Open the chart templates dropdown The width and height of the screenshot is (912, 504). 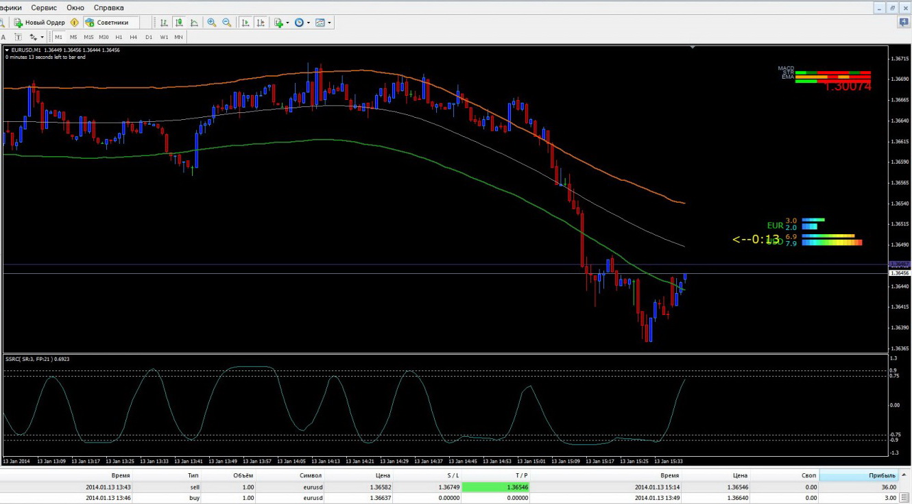point(323,23)
